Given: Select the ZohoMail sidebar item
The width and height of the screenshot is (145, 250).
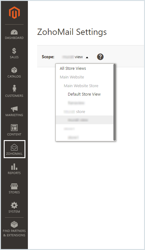Looking at the screenshot, I should [15, 149].
